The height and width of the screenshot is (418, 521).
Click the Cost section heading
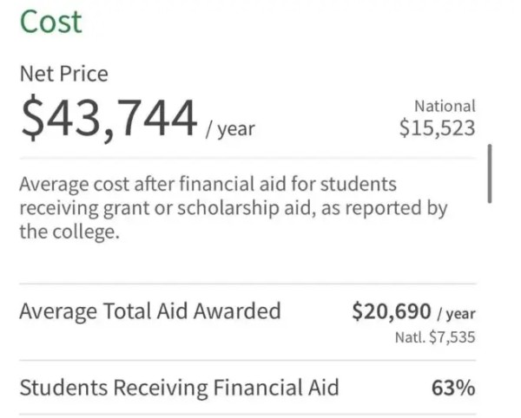pos(50,22)
